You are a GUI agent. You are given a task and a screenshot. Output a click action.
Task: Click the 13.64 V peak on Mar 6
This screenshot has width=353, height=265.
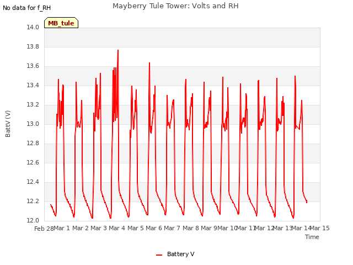[x=149, y=63]
